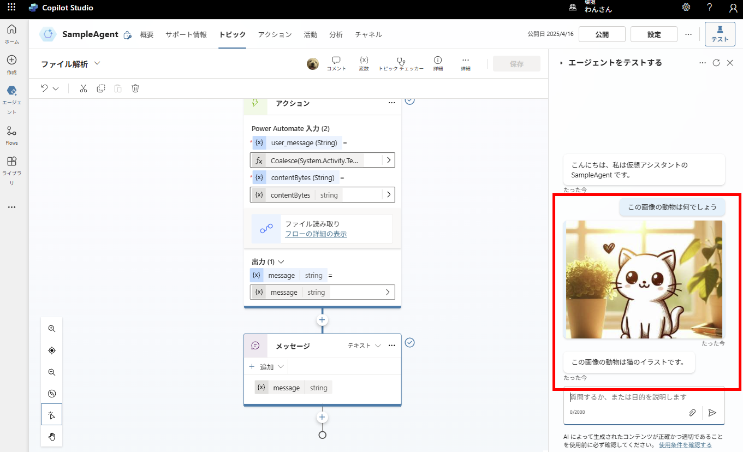Open the コメント panel
This screenshot has width=743, height=452.
(x=336, y=63)
